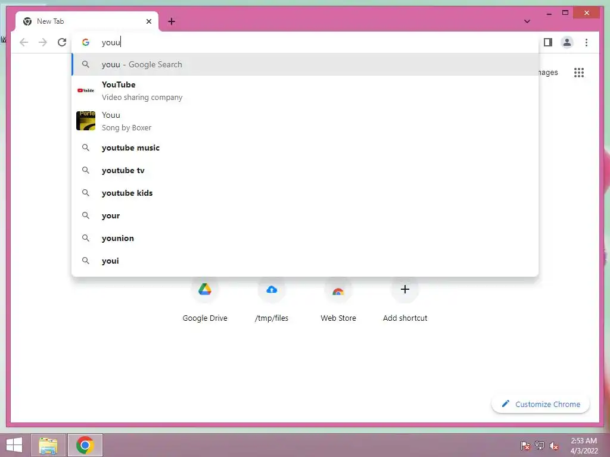The width and height of the screenshot is (610, 457).
Task: Open the Web Store shortcut
Action: click(x=338, y=300)
